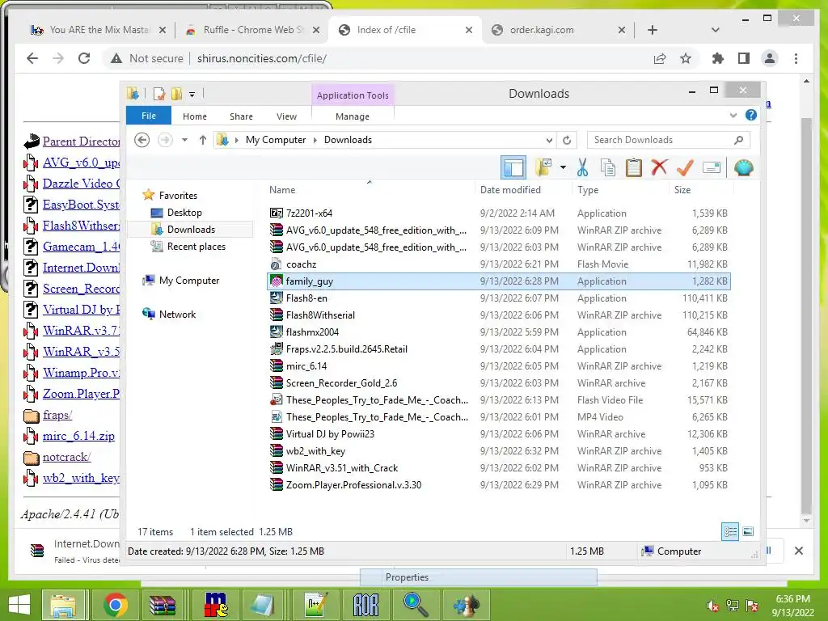Sort by Date modified column header

510,189
